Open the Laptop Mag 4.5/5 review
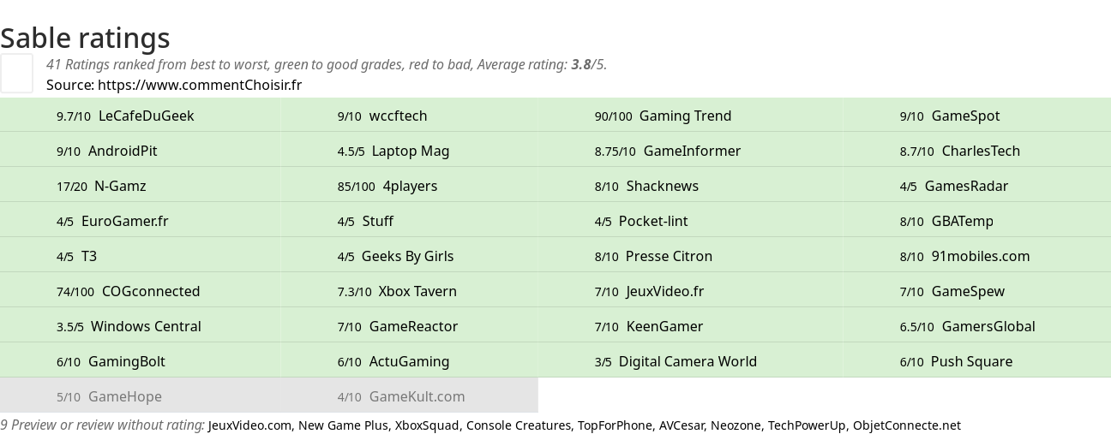The image size is (1111, 434). tap(393, 151)
